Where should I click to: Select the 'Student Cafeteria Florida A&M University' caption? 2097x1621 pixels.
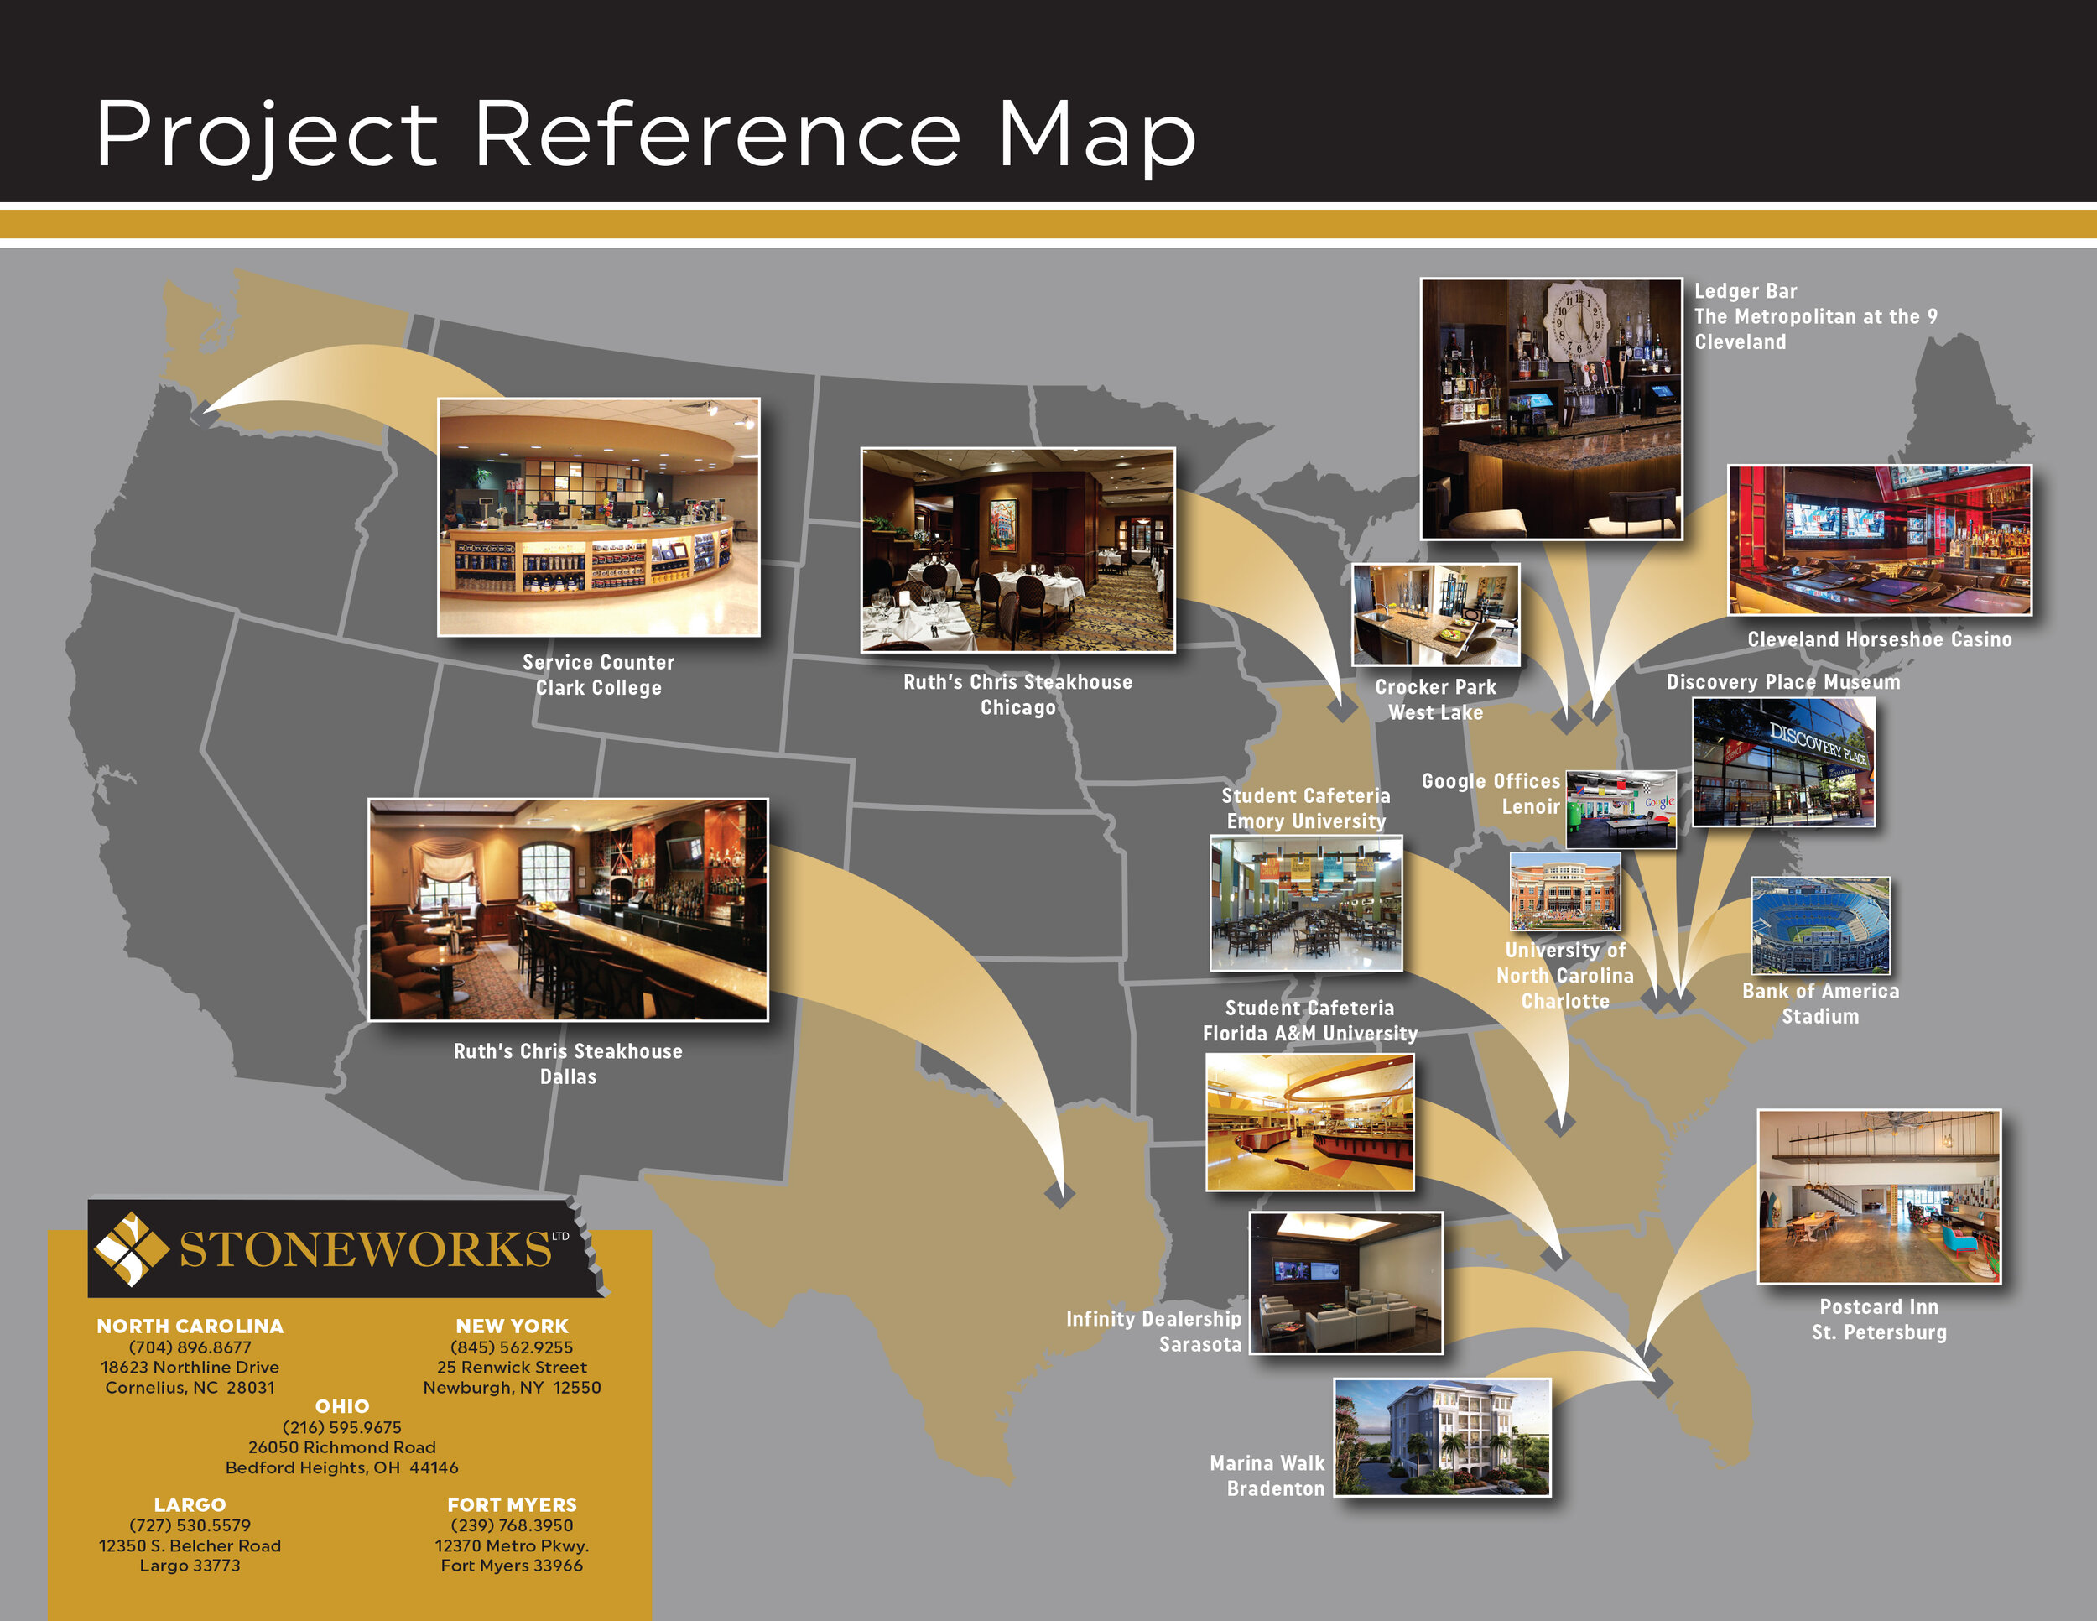[x=1309, y=1020]
